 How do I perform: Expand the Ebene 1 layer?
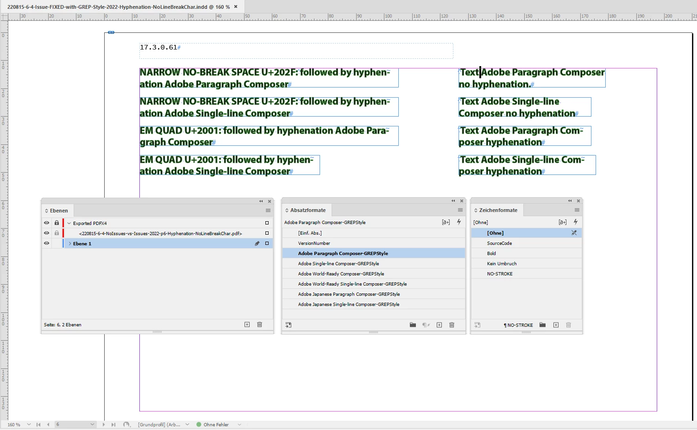70,243
